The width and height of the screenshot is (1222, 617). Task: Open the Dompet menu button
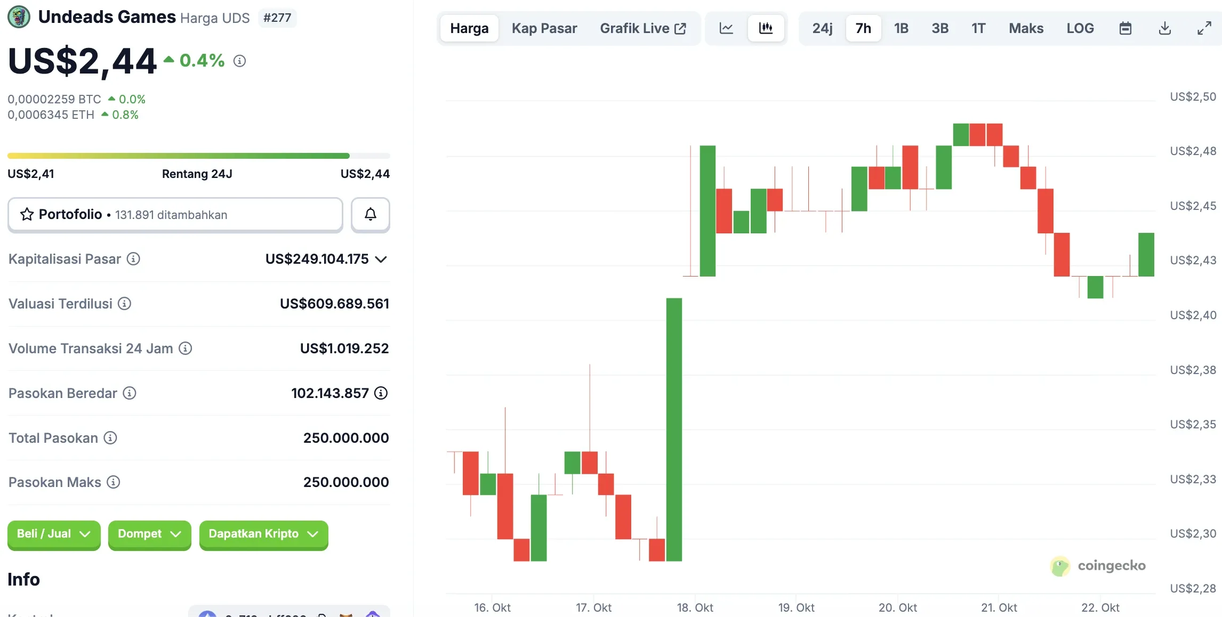(149, 534)
